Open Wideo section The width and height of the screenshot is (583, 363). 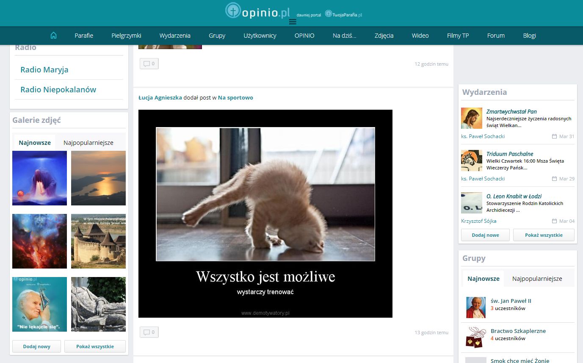point(420,36)
